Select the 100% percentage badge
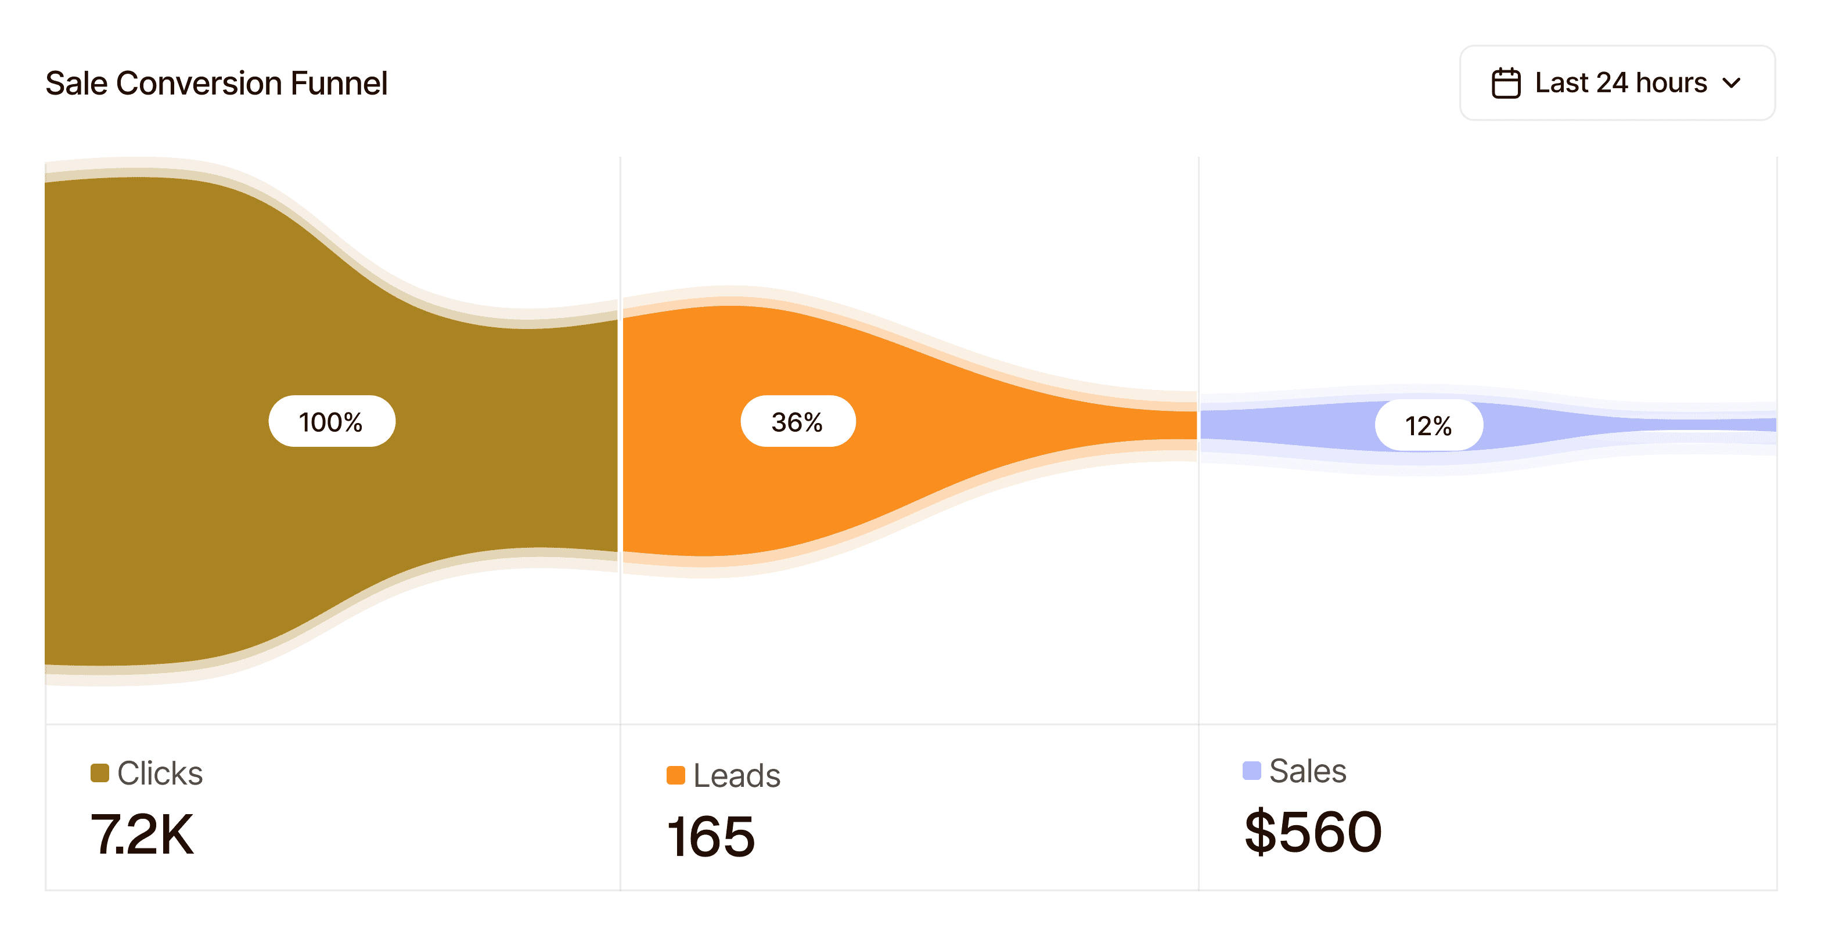1821x936 pixels. pyautogui.click(x=332, y=422)
